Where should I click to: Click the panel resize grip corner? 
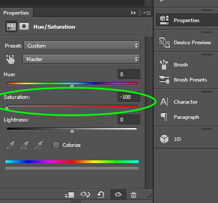149,196
